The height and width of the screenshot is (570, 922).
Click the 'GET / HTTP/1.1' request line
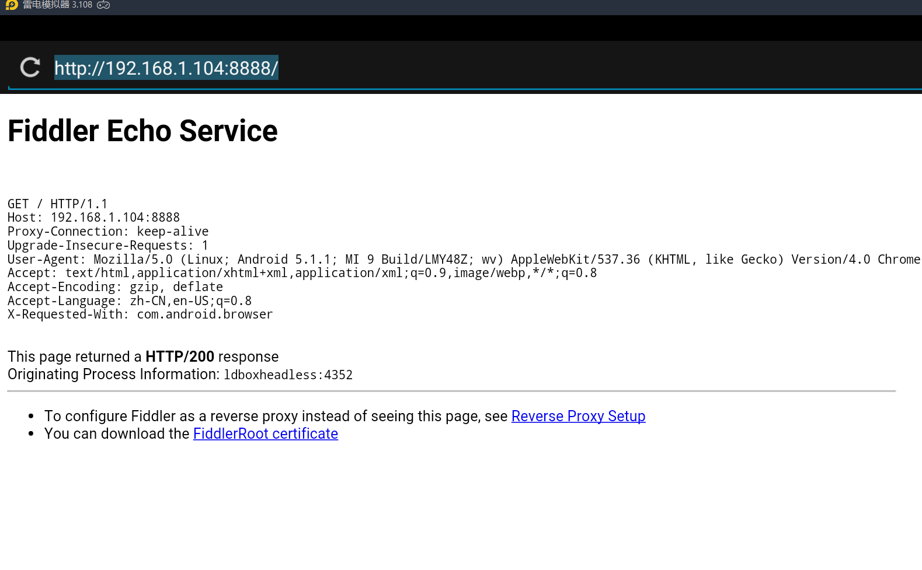tap(58, 204)
